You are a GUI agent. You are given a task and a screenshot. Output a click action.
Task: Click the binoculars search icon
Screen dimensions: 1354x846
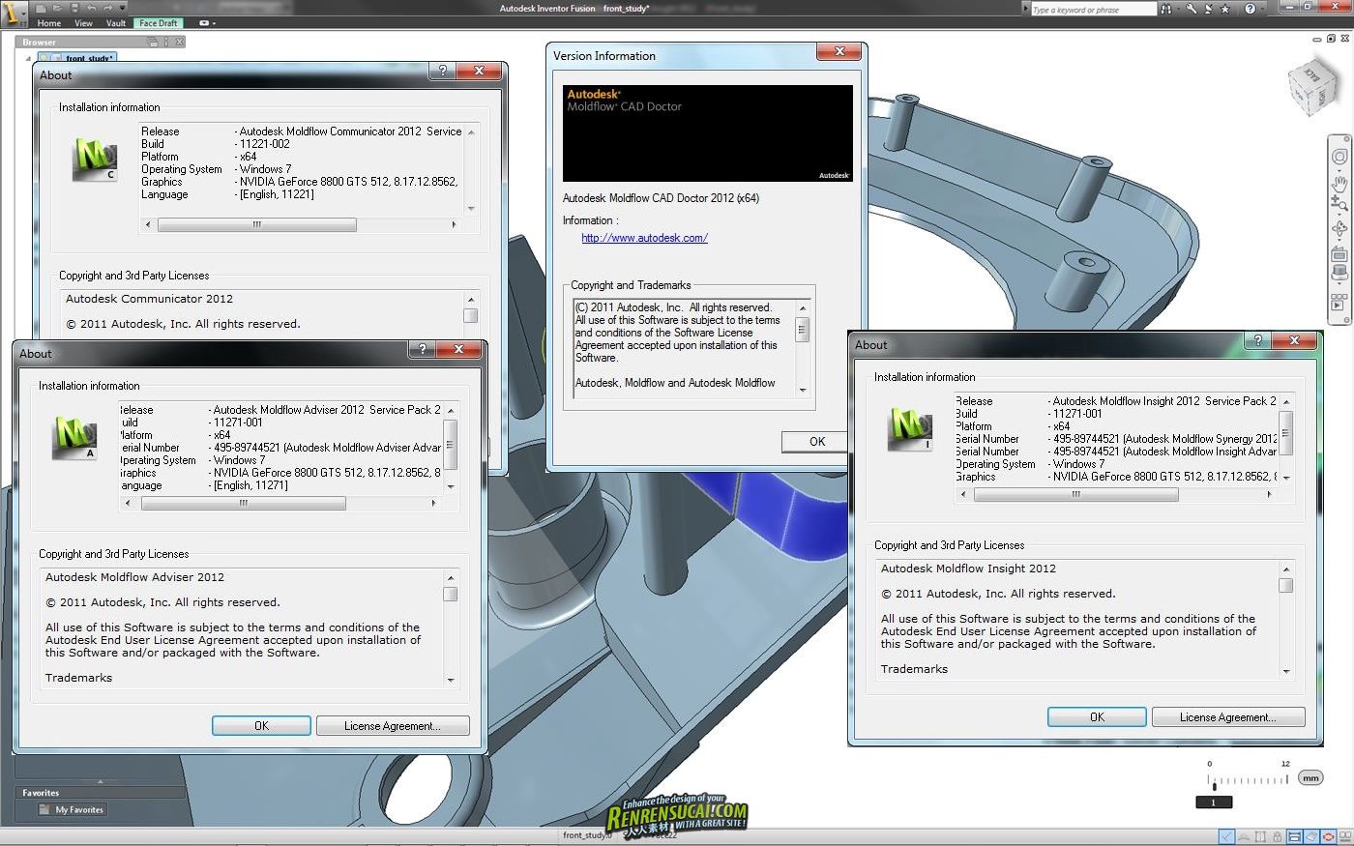point(1166,9)
